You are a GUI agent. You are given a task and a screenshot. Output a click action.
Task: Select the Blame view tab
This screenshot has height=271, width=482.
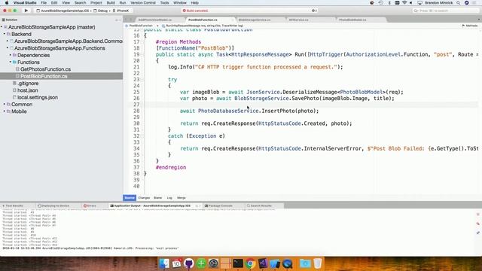click(157, 197)
